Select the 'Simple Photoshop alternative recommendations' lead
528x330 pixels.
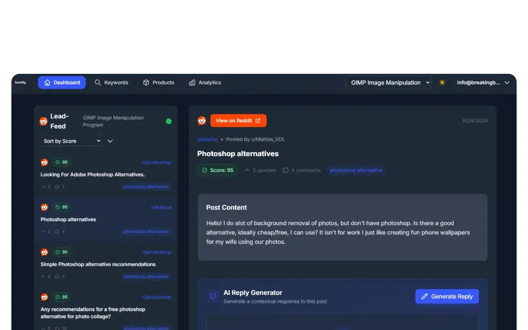[98, 265]
